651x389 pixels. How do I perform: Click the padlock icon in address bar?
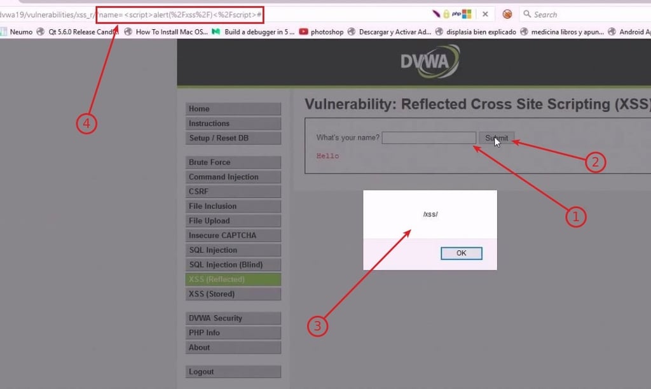pyautogui.click(x=446, y=14)
